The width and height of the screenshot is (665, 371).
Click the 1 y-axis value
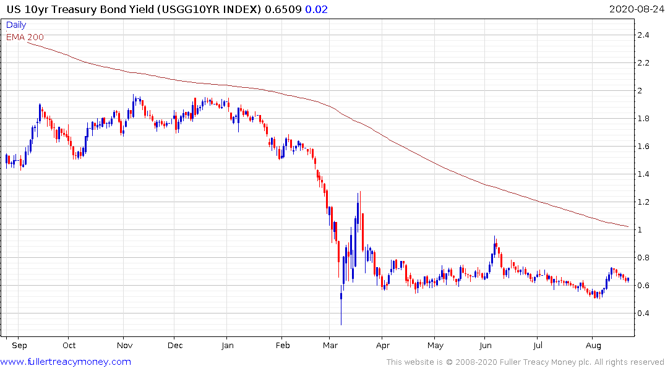640,230
